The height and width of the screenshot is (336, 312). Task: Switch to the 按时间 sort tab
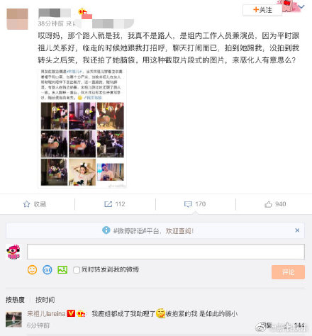click(x=45, y=300)
